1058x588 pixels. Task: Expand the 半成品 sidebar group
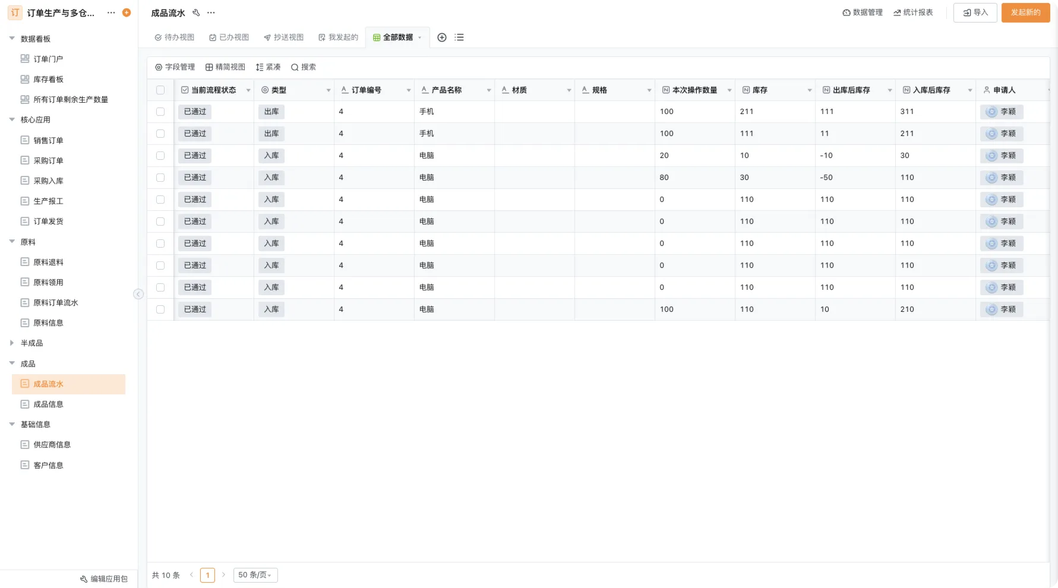pos(12,343)
